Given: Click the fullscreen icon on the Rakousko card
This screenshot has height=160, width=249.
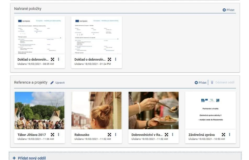Looking at the screenshot, I should (109, 135).
